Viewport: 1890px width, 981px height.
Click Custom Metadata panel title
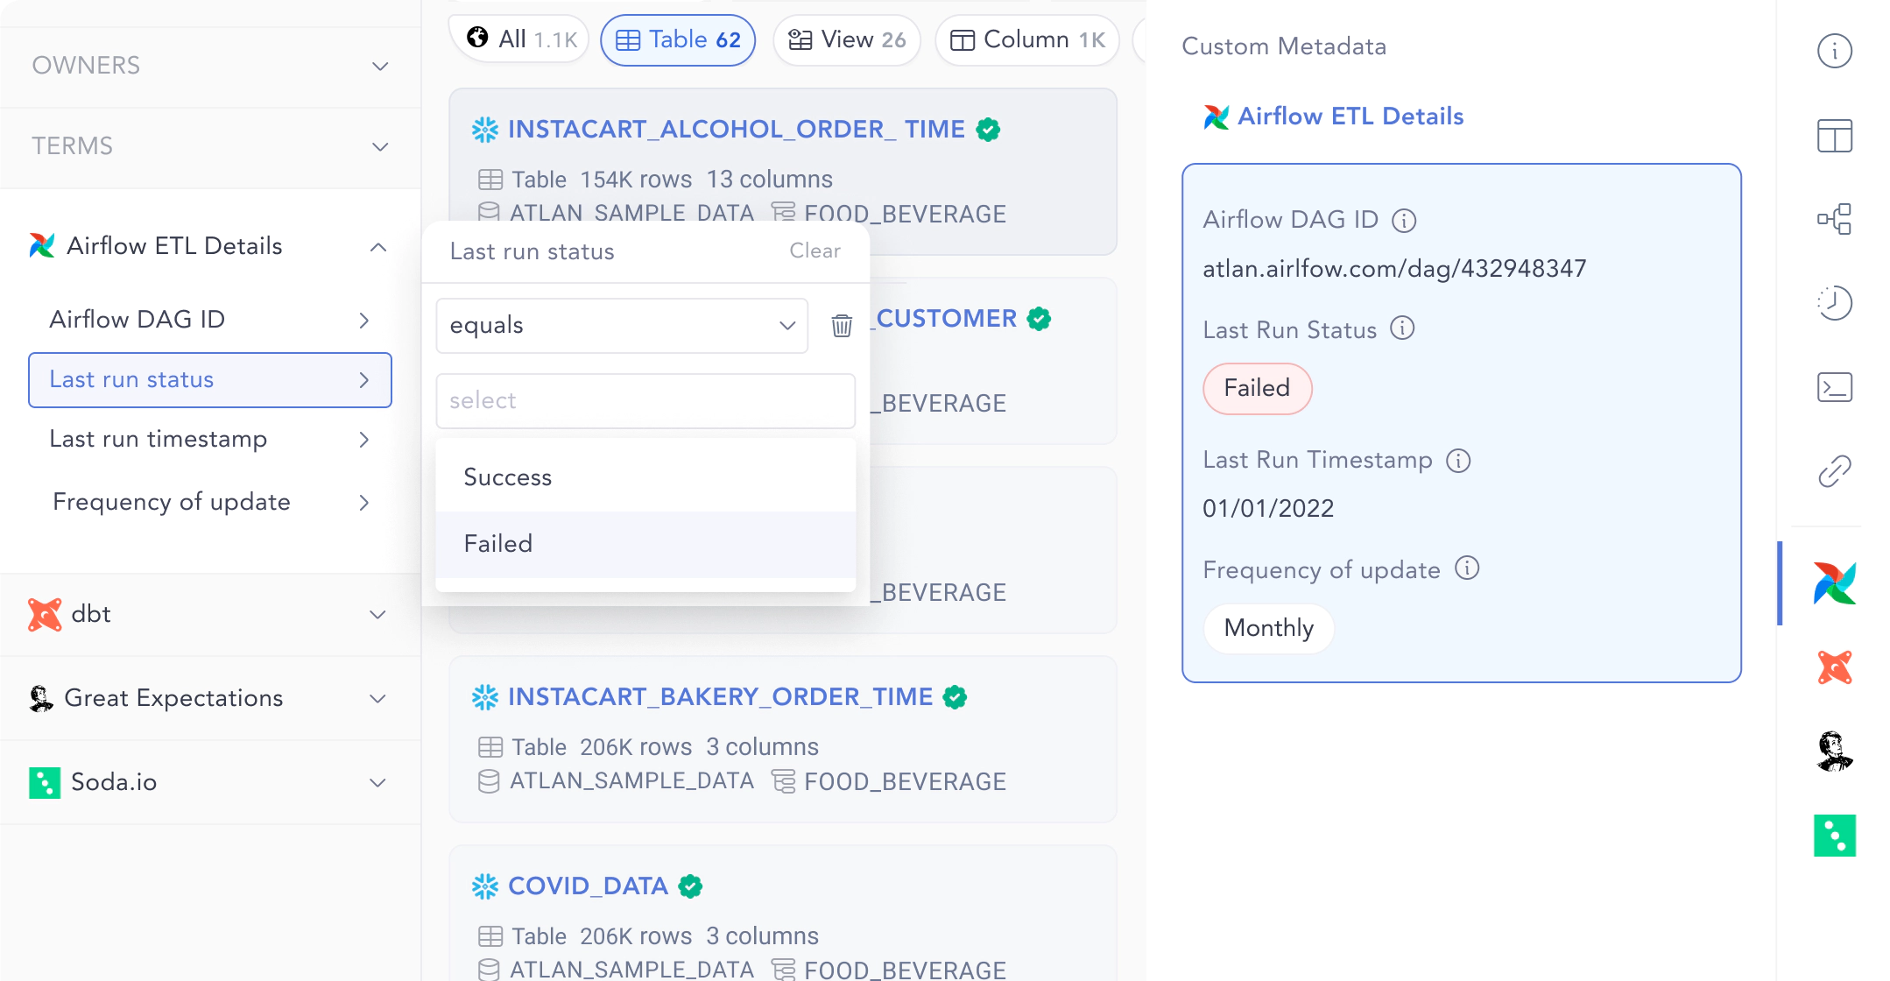click(x=1284, y=46)
